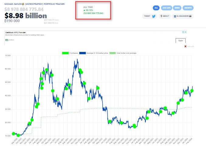Click the ad info icon in the banner
The image size is (206, 151).
coord(183,32)
